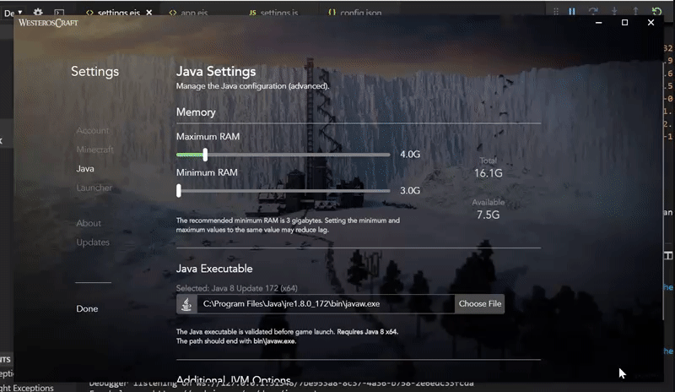Screen dimensions: 675x392
Task: Click Step Into in debug toolbar
Action: (614, 12)
